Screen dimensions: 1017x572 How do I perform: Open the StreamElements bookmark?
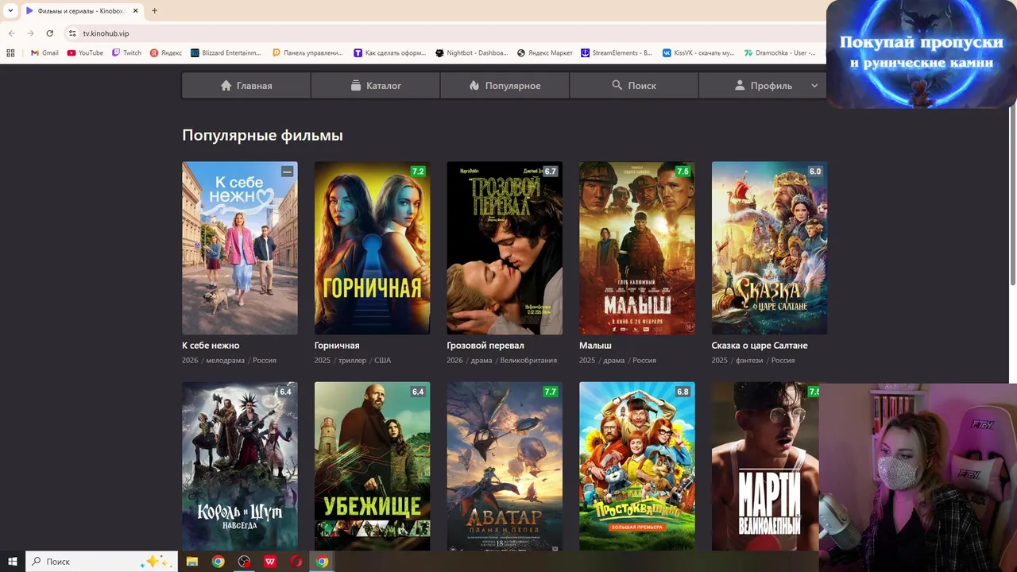click(617, 53)
